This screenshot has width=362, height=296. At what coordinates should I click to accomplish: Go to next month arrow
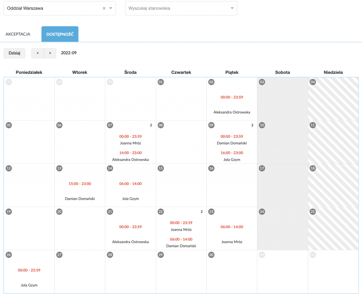(x=50, y=53)
